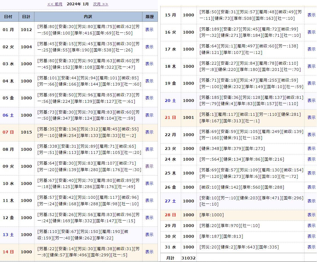This screenshot has height=262, width=317.
Task: Open 表示 link for 19 金 row
Action: click(x=311, y=84)
